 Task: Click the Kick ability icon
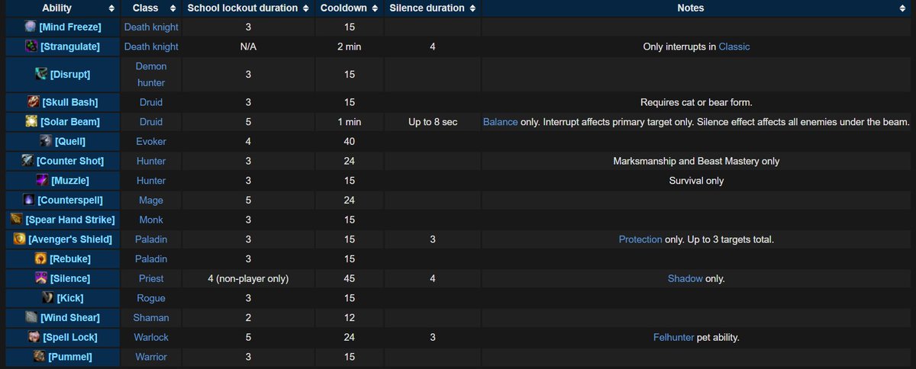tap(47, 298)
